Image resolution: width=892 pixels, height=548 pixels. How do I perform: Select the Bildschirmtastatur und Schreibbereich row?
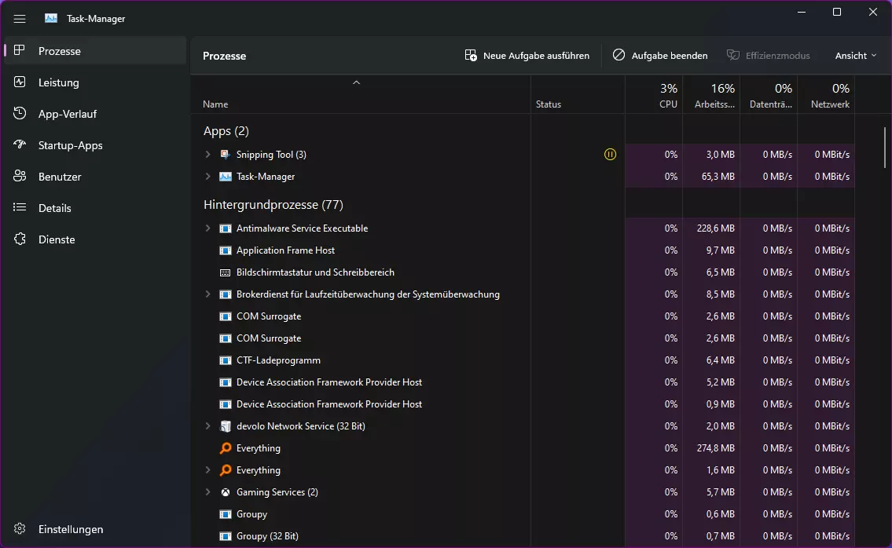coord(523,272)
